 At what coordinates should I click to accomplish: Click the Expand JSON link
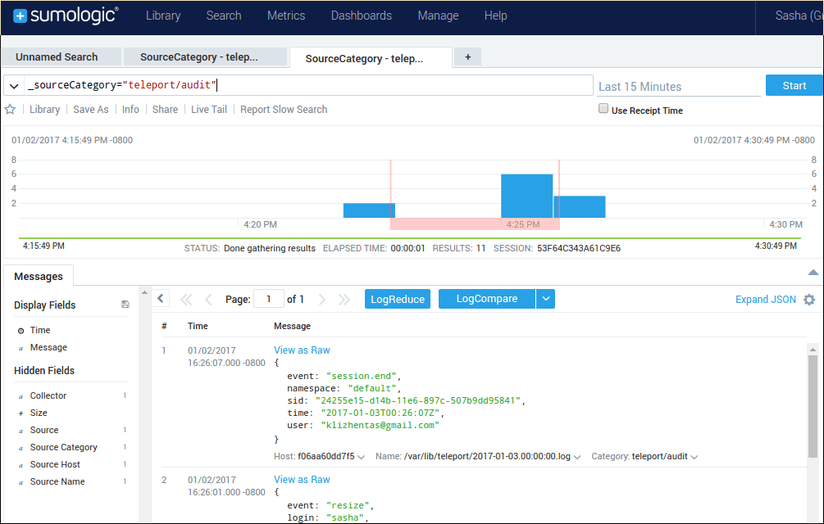[x=765, y=300]
